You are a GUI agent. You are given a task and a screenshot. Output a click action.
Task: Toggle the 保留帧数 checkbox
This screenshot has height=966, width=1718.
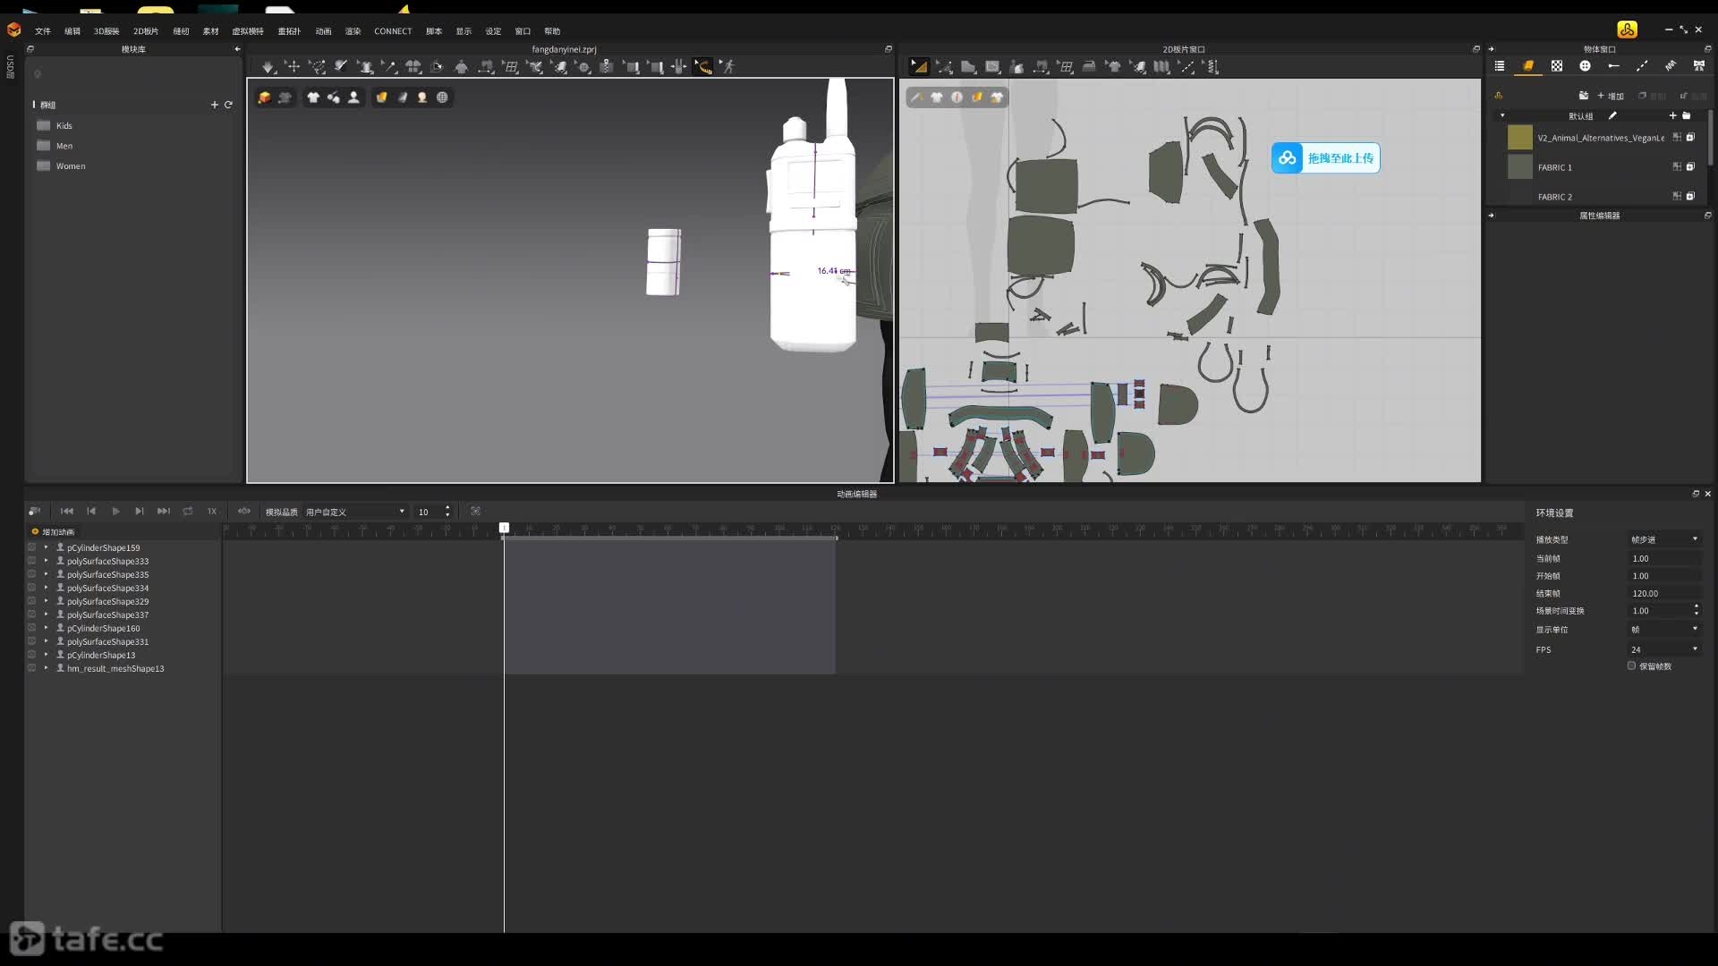coord(1631,666)
